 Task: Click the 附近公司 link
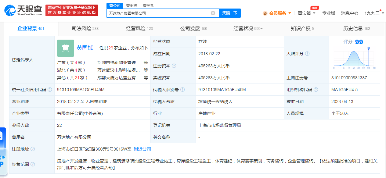(142, 149)
